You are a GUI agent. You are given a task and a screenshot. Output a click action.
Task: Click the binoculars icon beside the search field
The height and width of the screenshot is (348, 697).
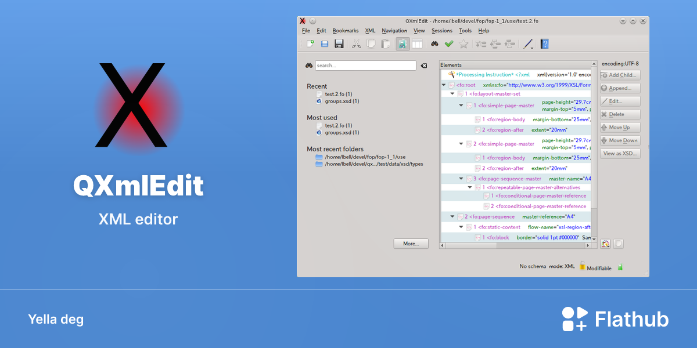pos(309,66)
